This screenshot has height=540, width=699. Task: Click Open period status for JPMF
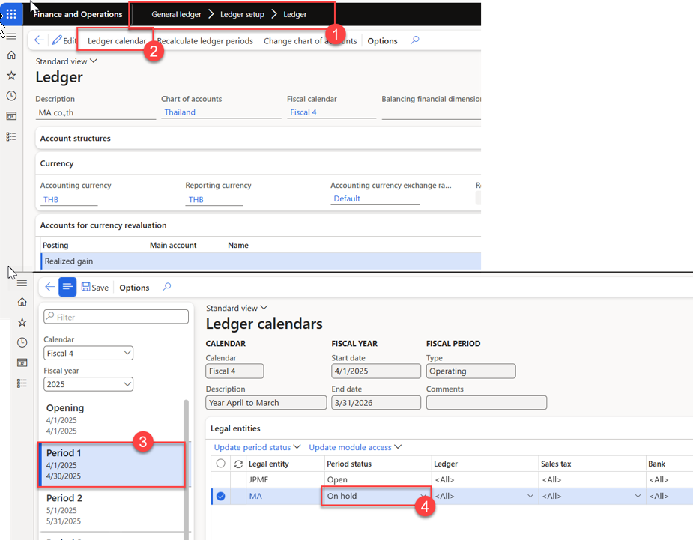(x=378, y=480)
